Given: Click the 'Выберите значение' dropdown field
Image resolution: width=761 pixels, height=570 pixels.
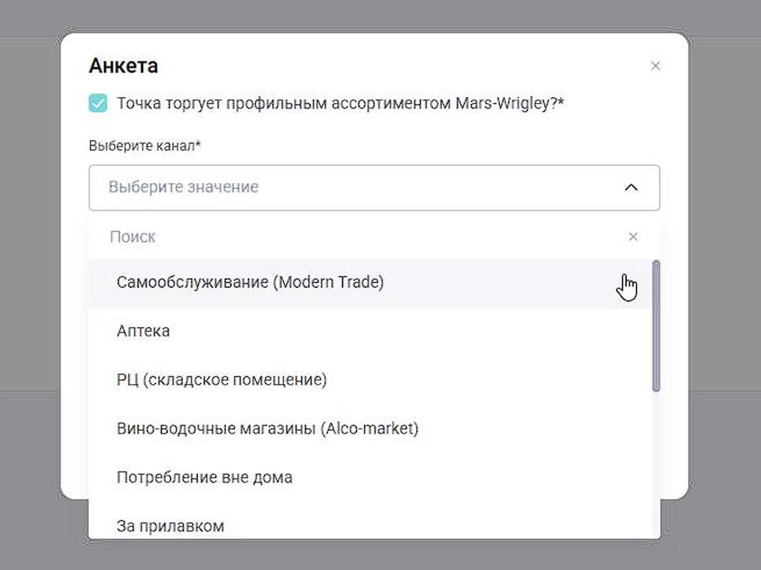Looking at the screenshot, I should [355, 188].
